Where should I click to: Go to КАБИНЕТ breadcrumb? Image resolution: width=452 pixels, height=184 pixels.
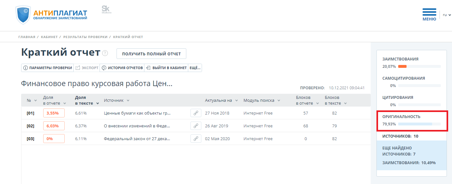tap(49, 37)
